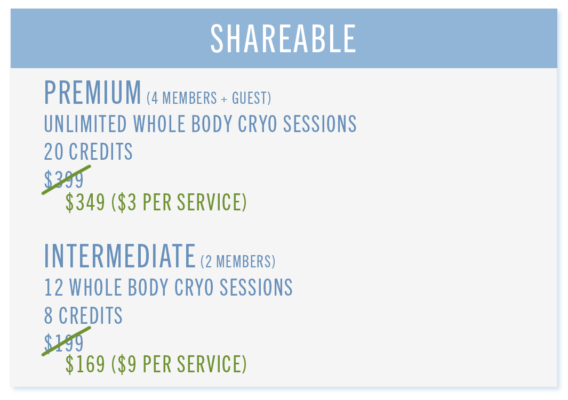Click UNLIMITED WHOLE BODY CRYO SESSIONS text
Viewport: 568px width, 400px height.
pyautogui.click(x=201, y=124)
